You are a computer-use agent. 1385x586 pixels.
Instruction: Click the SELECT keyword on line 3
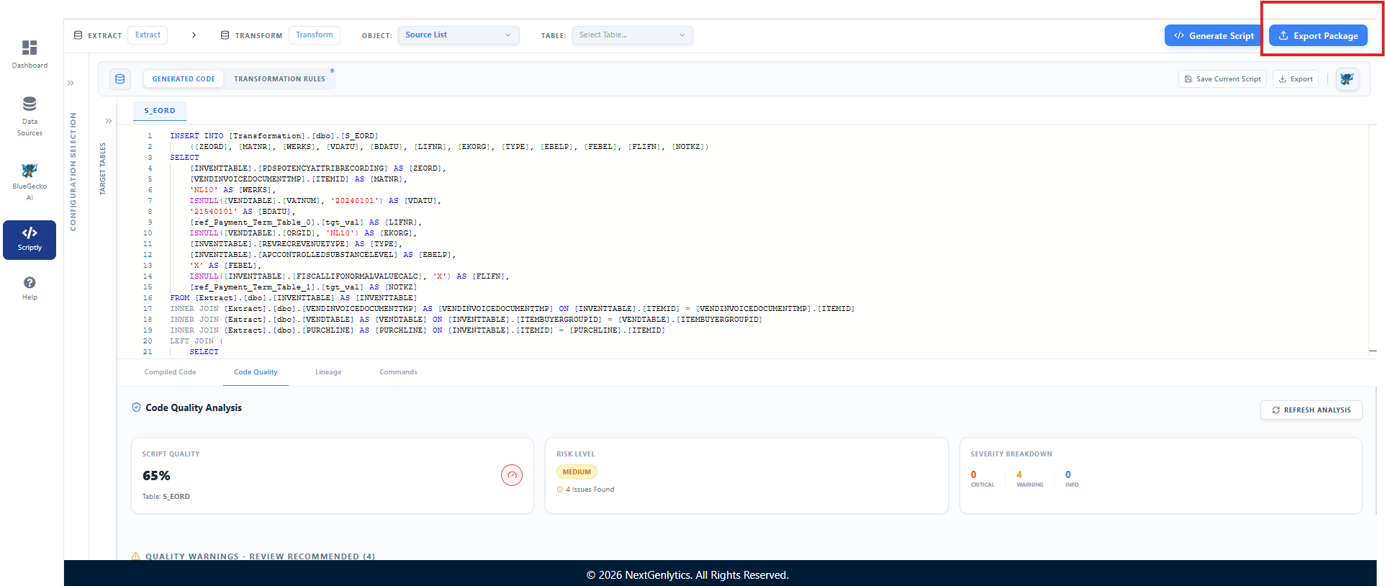click(x=184, y=158)
